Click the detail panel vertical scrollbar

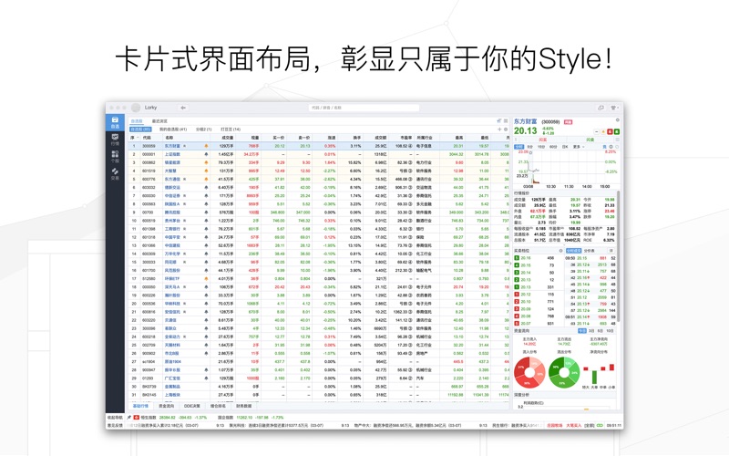click(619, 256)
